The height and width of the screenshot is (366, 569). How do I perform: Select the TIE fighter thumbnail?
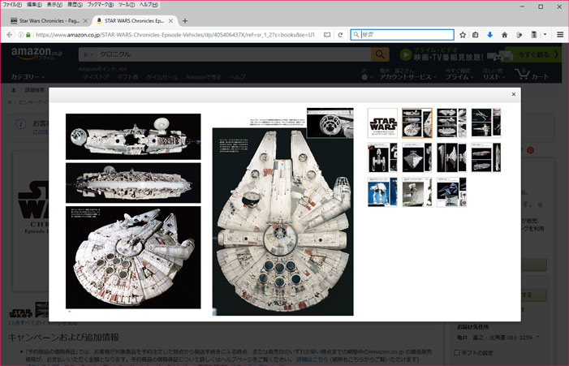(x=451, y=192)
